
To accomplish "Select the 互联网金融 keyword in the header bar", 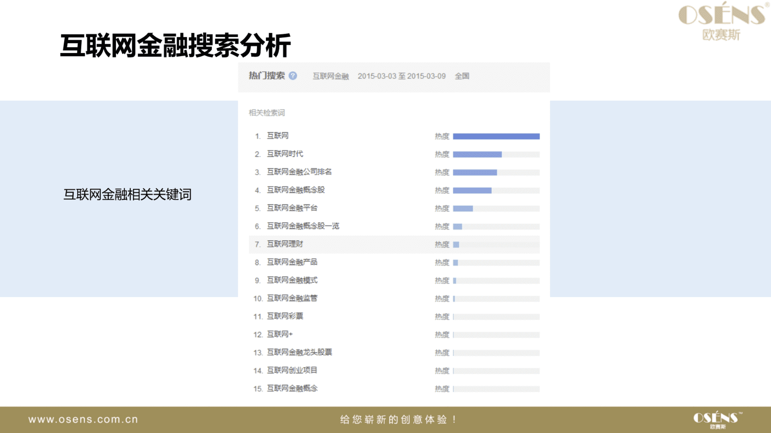I will coord(330,76).
